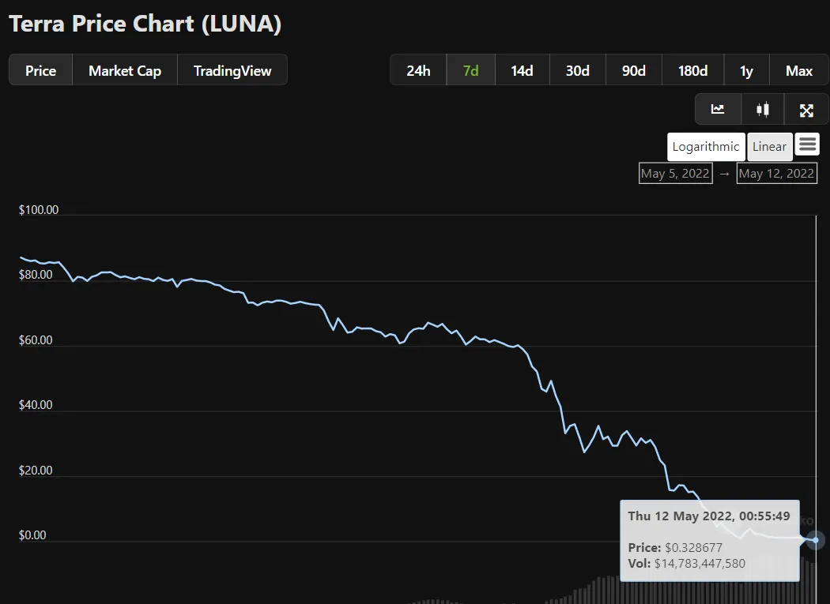Set time range to 14d

coord(522,70)
